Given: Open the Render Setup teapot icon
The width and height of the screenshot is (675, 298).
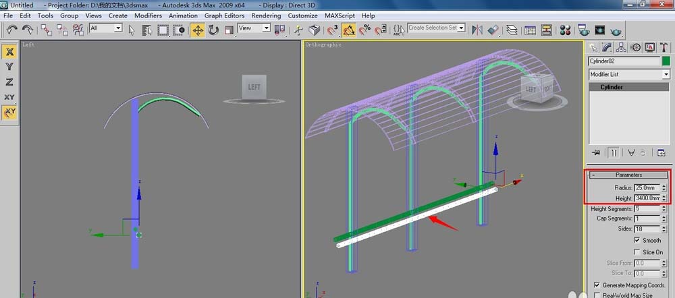Looking at the screenshot, I should click(584, 30).
